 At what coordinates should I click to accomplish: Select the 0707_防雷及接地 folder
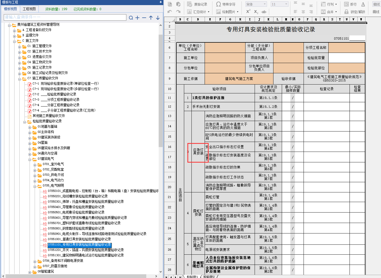point(55,266)
